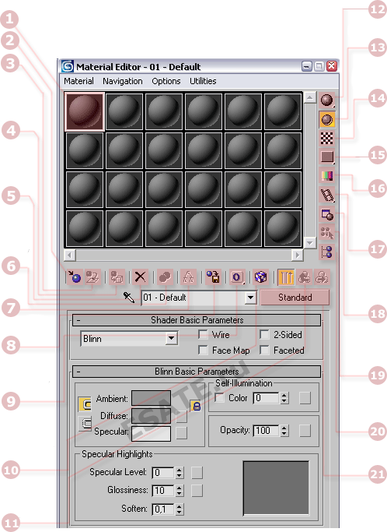Open the Navigation menu
The width and height of the screenshot is (387, 532).
(x=123, y=81)
